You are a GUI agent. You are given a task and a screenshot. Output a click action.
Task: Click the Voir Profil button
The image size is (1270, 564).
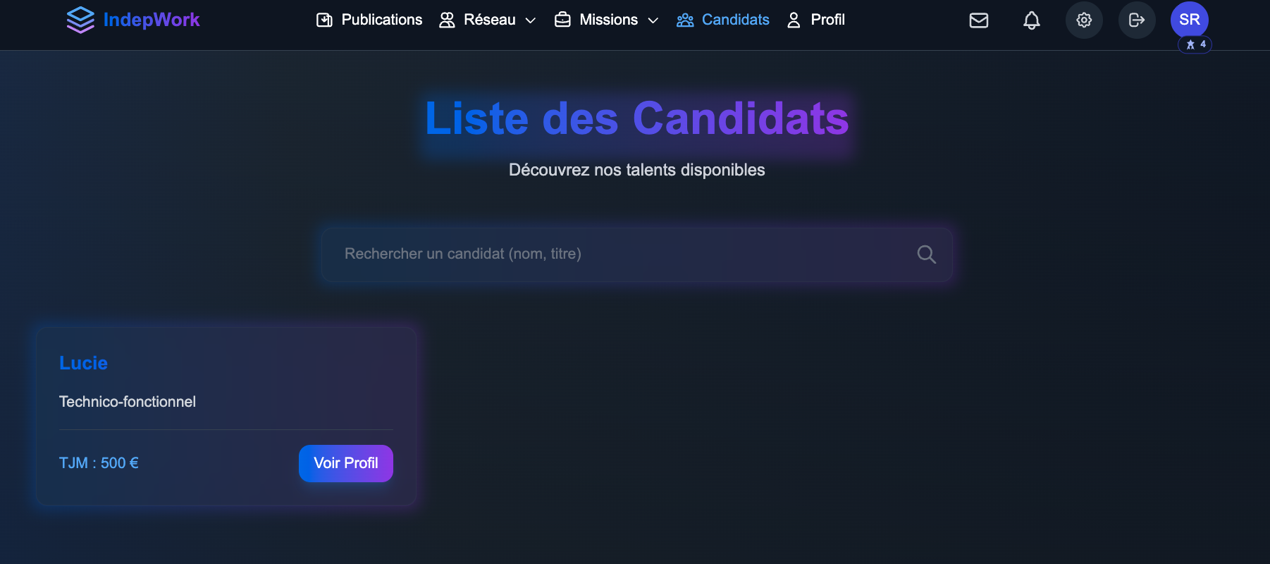pos(346,463)
